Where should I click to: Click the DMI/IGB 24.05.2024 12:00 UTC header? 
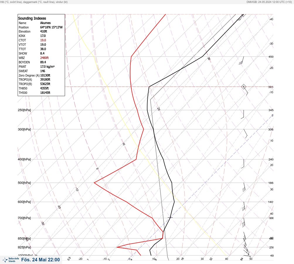pos(269,2)
